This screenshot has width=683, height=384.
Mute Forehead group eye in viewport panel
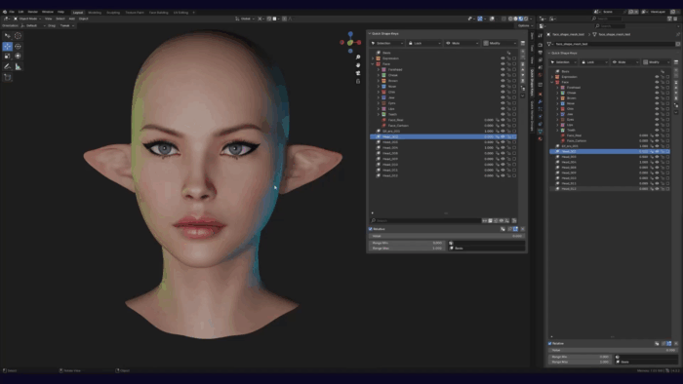coord(502,69)
